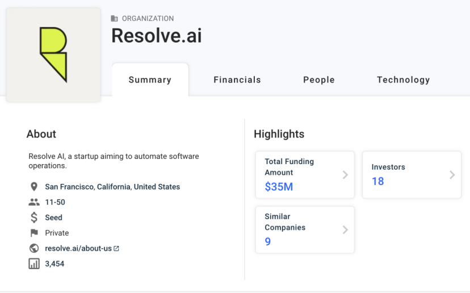Click the Similar Companies label
The width and height of the screenshot is (470, 293).
[285, 222]
